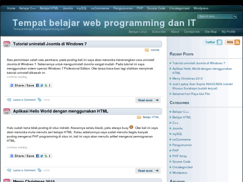This screenshot has width=243, height=182.
Task: Share Joomla post on Facebook icon
Action: point(37,85)
